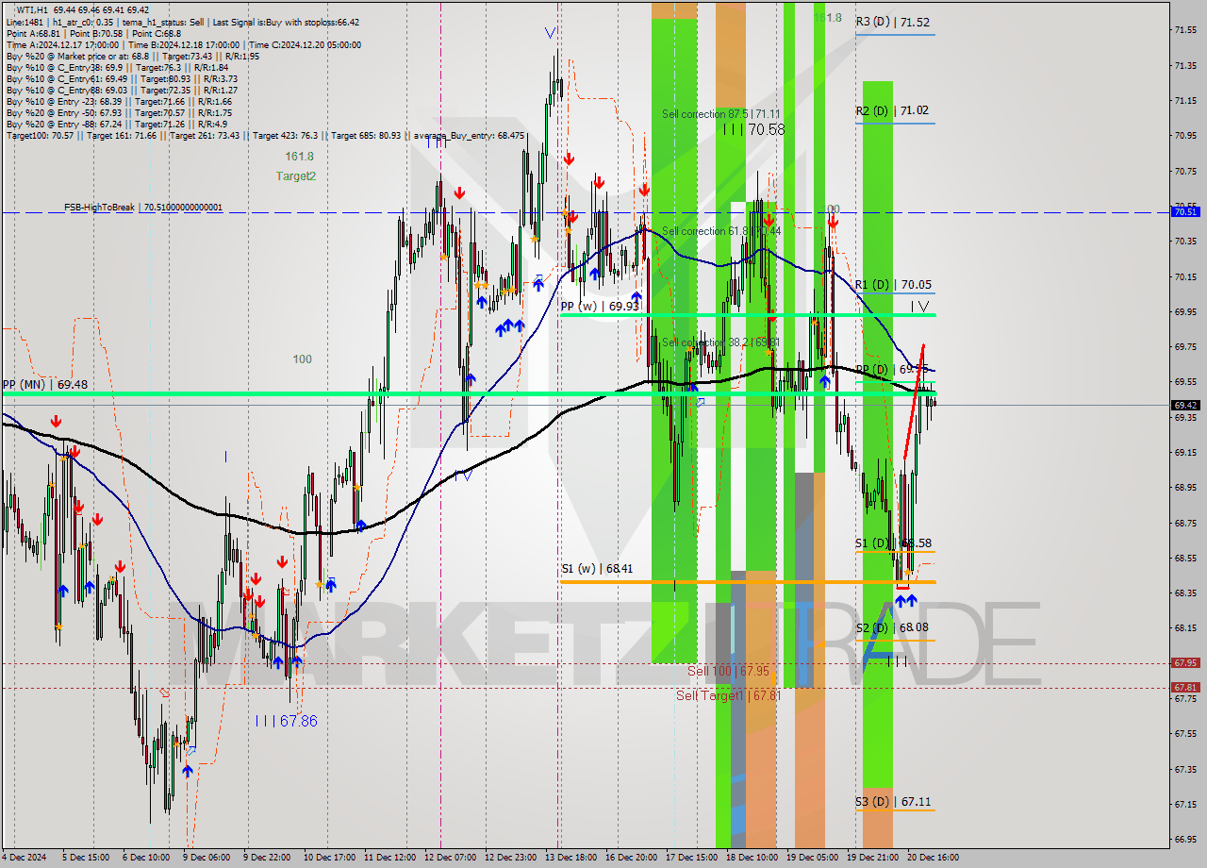Click the '20 Dec 16:00' time axis label
This screenshot has height=868, width=1207.
[933, 858]
